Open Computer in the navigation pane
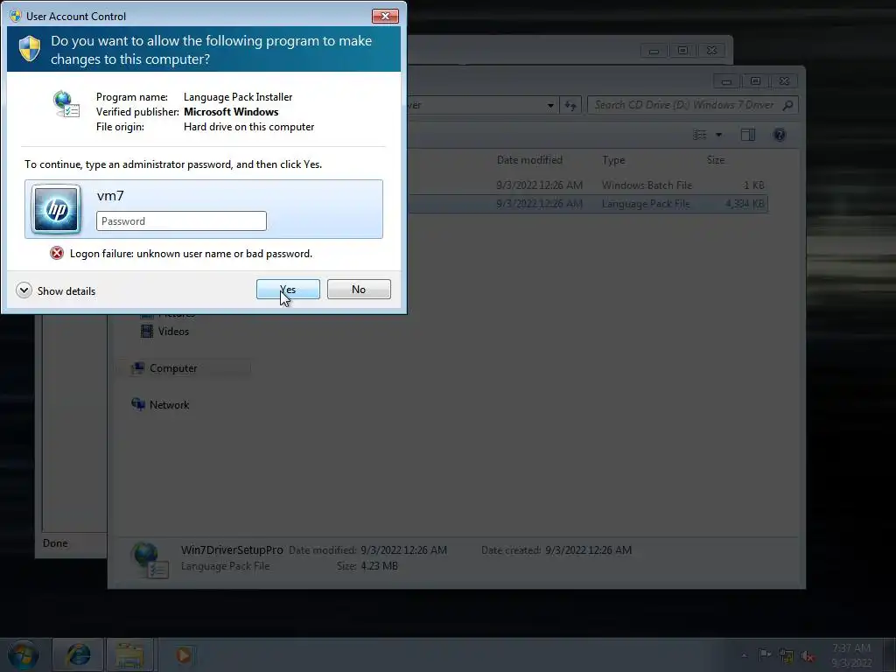896x672 pixels. click(173, 368)
